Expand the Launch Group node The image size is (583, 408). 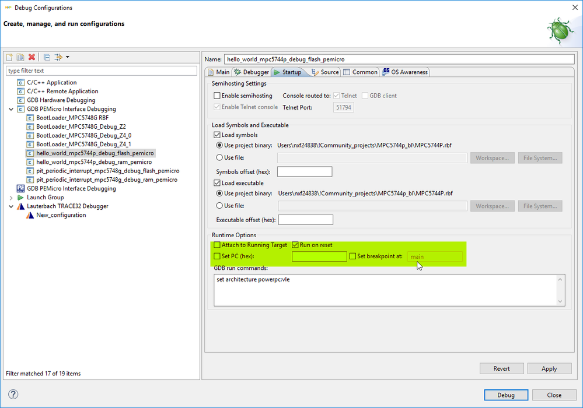point(11,198)
